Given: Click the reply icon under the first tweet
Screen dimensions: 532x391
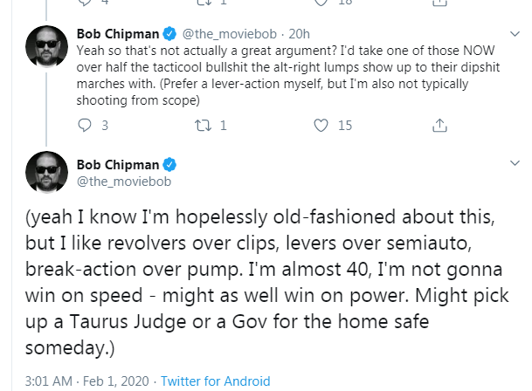Looking at the screenshot, I should (84, 125).
